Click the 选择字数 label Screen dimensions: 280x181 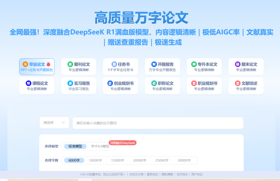point(51,160)
